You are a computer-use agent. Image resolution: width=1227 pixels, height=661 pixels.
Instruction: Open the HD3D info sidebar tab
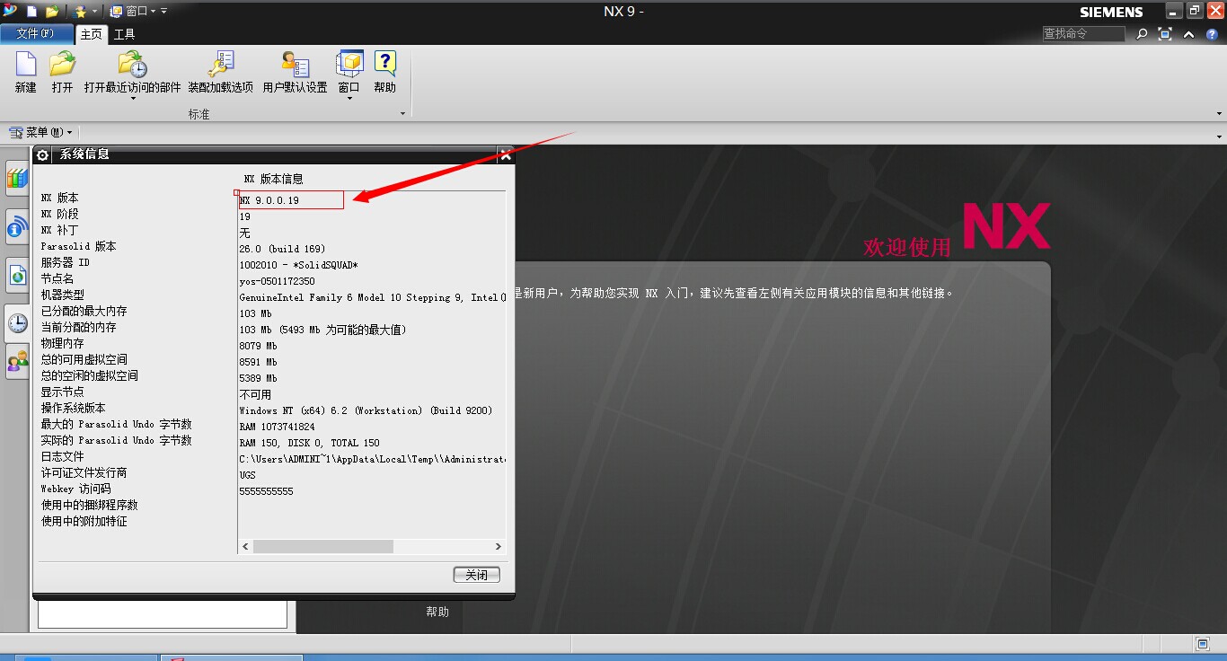17,227
